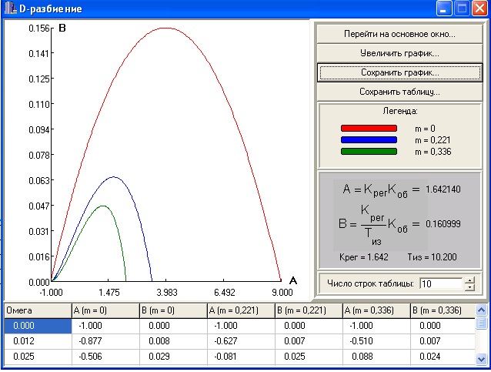Viewport: 491px width, 372px height.
Task: Click 'Увеличить график...' button
Action: pyautogui.click(x=399, y=53)
